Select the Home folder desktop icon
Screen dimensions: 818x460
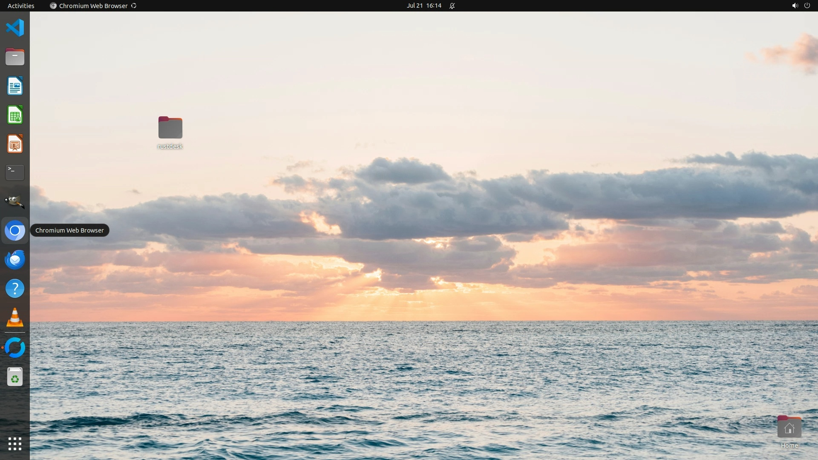789,427
